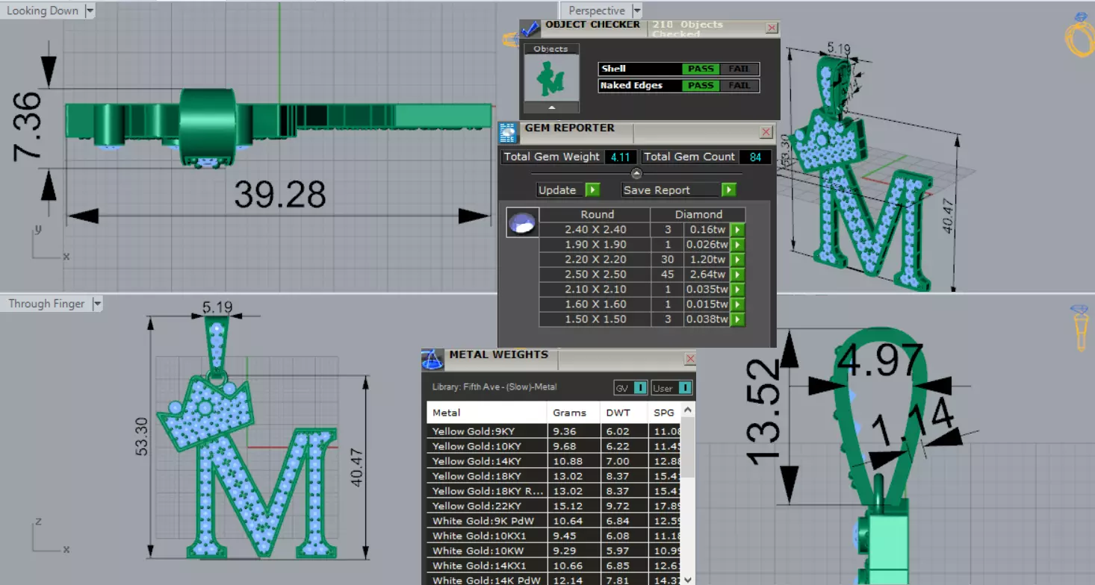
Task: Click the Diamond column header in Gem Reporter
Action: (x=698, y=214)
